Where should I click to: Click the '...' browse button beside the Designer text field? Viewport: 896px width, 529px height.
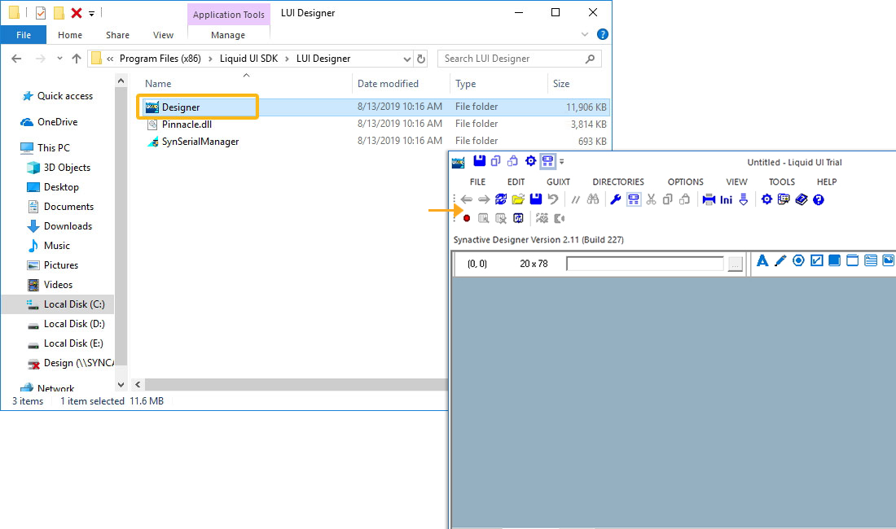pyautogui.click(x=735, y=264)
